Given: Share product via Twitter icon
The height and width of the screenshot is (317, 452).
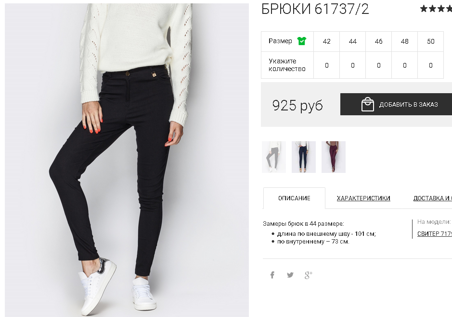Looking at the screenshot, I should (x=290, y=275).
